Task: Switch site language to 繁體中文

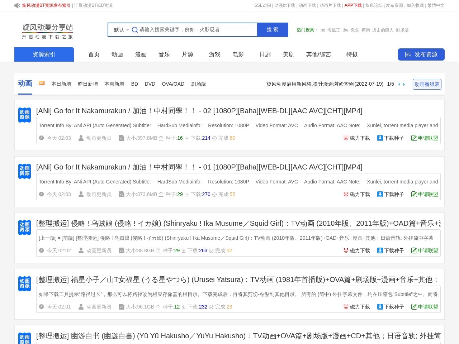Action: [x=436, y=5]
